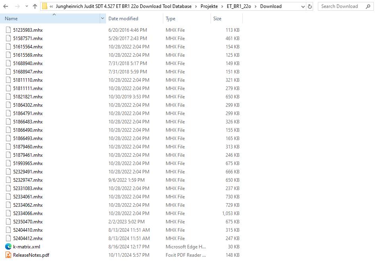Sort files by Type column

coord(170,19)
